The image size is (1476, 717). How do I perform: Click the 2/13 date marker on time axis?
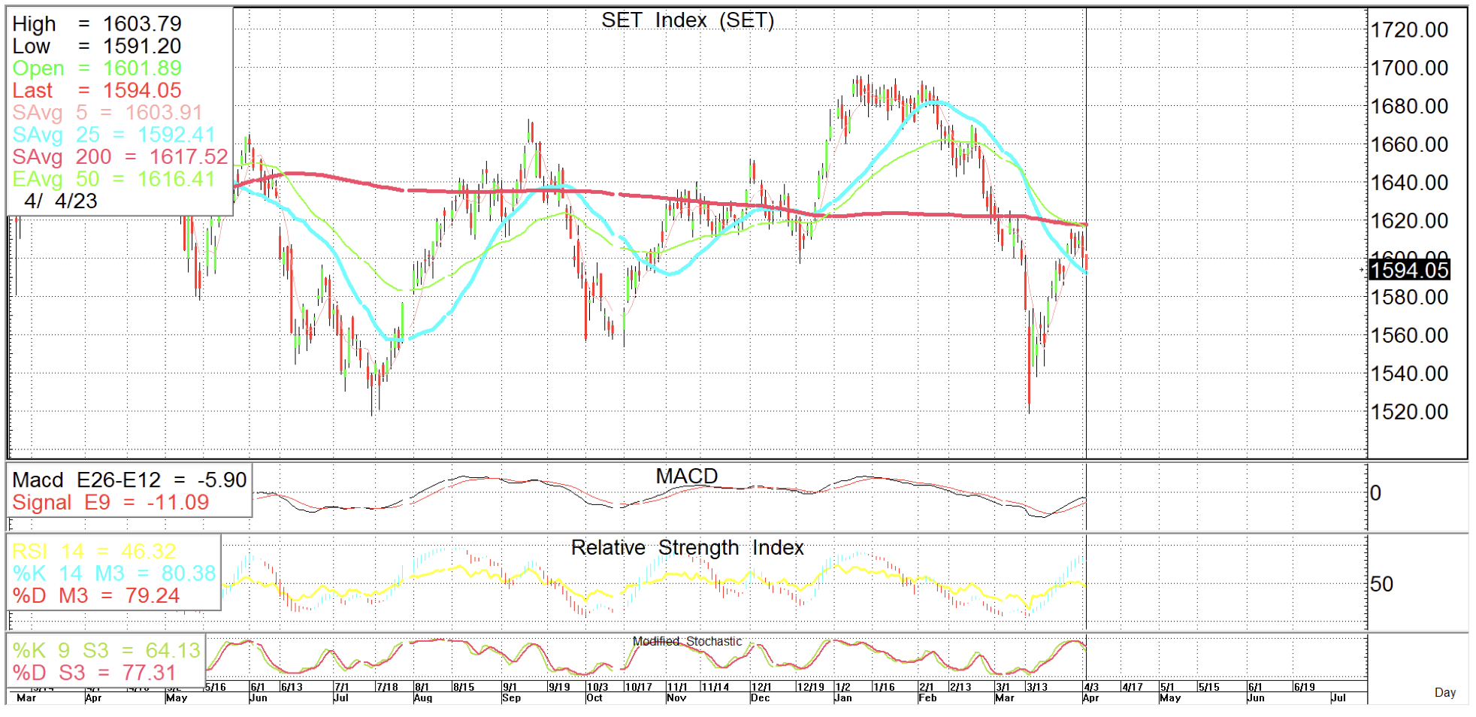pyautogui.click(x=960, y=687)
